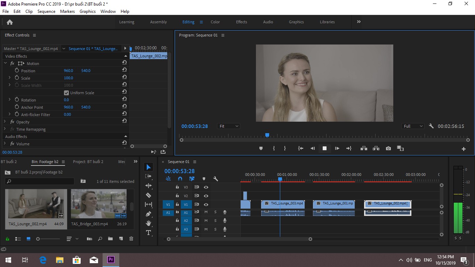The image size is (475, 267).
Task: Select the Razor tool
Action: [x=148, y=195]
